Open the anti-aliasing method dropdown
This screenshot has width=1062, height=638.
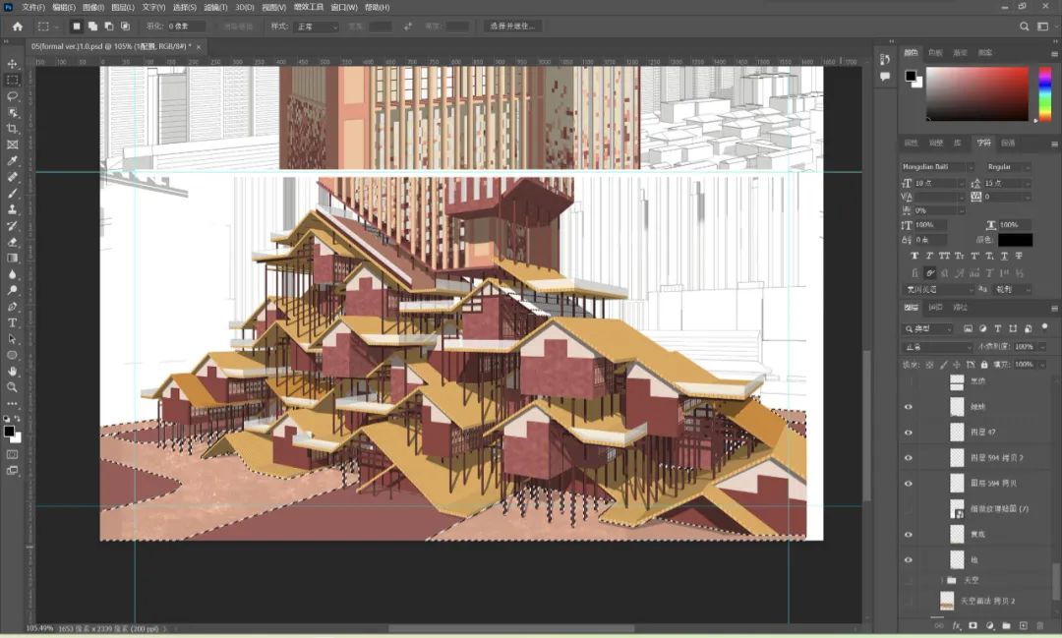[x=1013, y=289]
